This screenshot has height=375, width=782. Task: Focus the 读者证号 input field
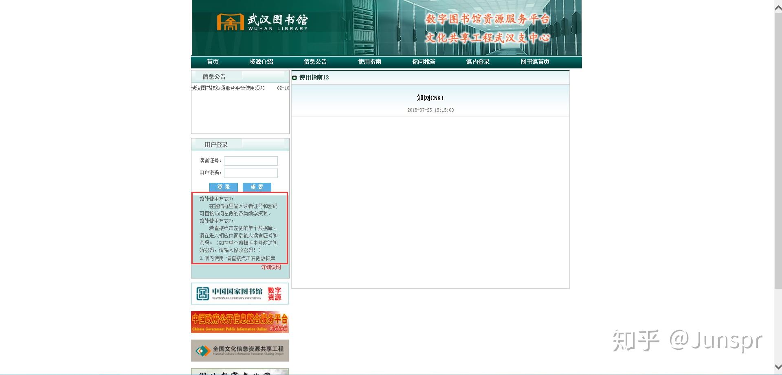tap(251, 161)
